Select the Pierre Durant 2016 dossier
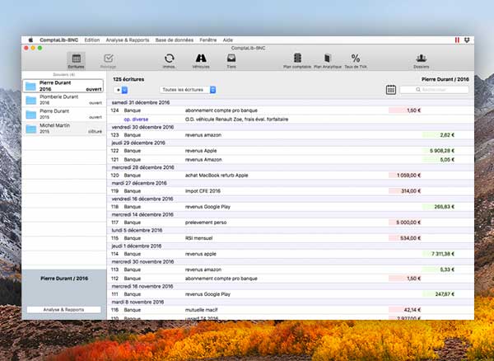The width and height of the screenshot is (494, 361). pos(63,86)
